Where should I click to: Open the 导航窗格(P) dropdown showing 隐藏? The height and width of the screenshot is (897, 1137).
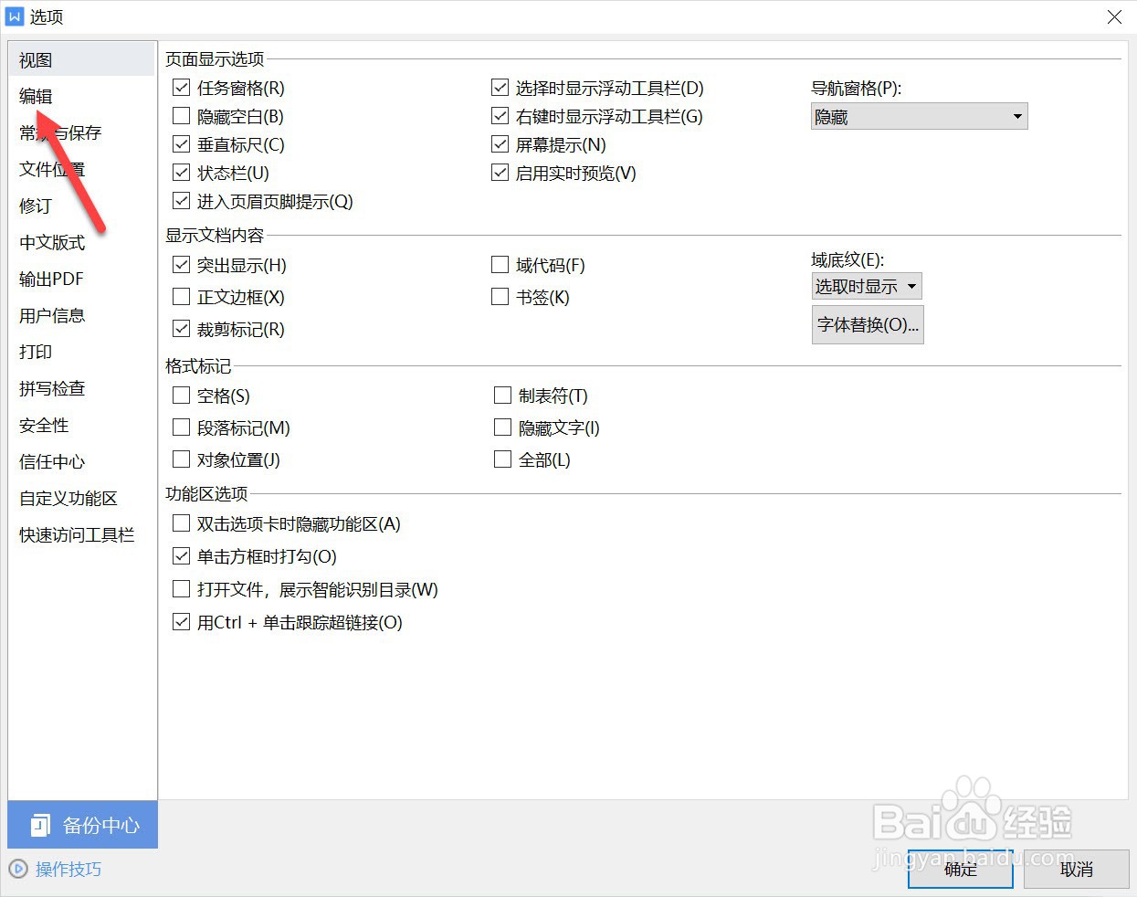(x=918, y=116)
